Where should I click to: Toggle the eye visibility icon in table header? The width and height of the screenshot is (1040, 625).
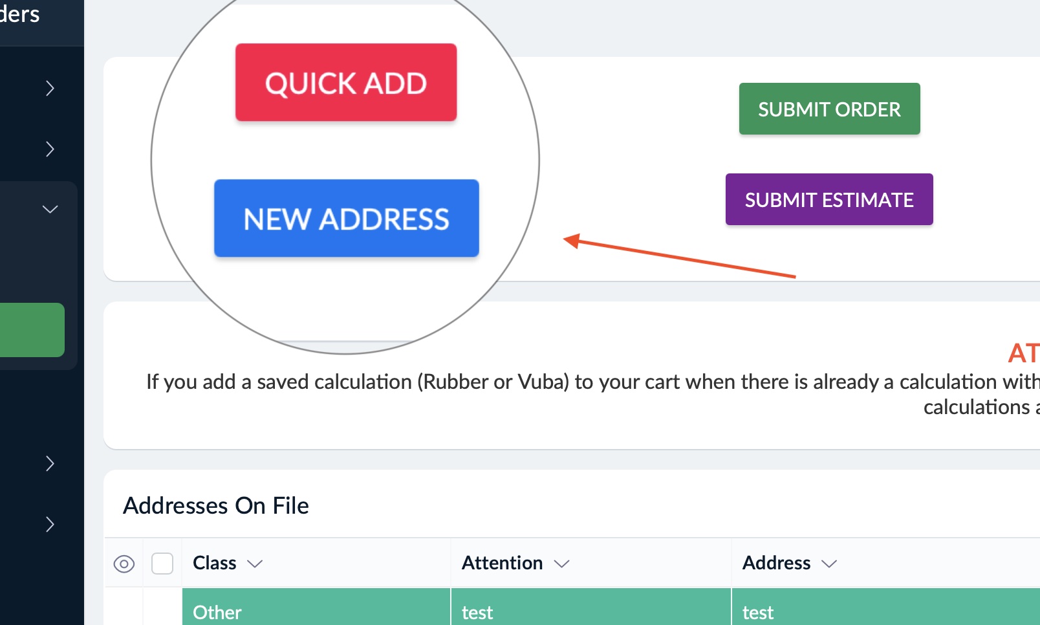pos(124,564)
